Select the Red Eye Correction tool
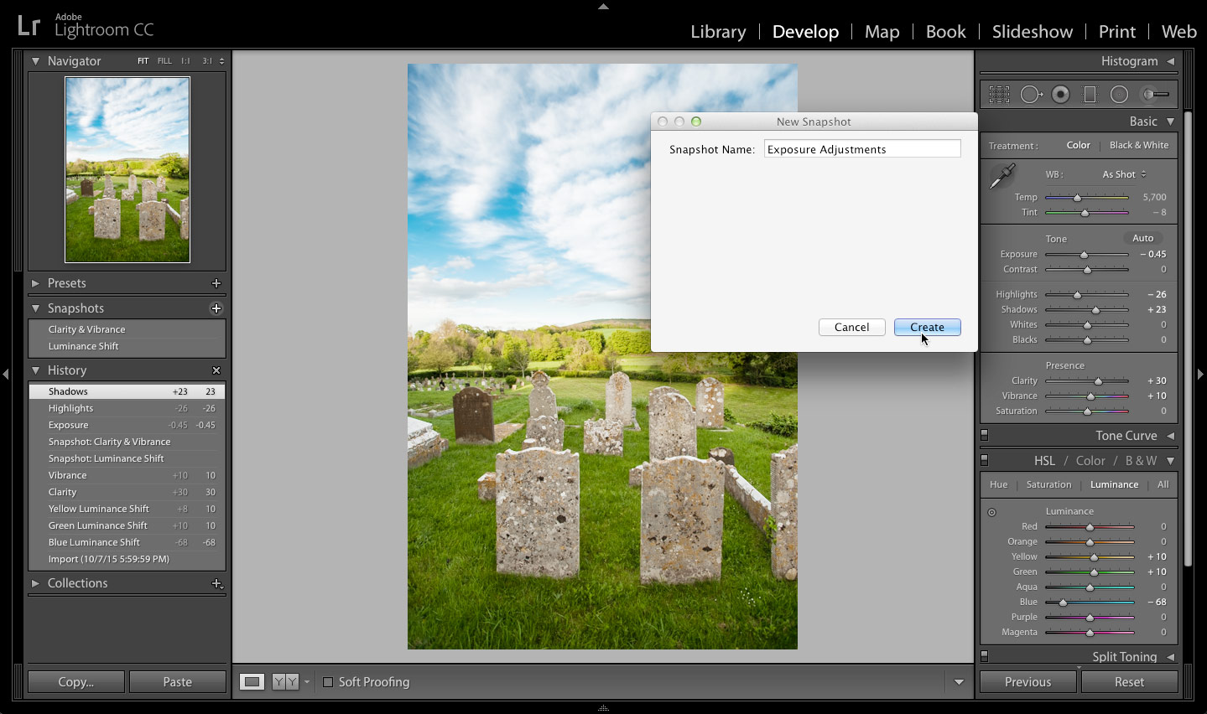Viewport: 1207px width, 714px height. (1060, 94)
